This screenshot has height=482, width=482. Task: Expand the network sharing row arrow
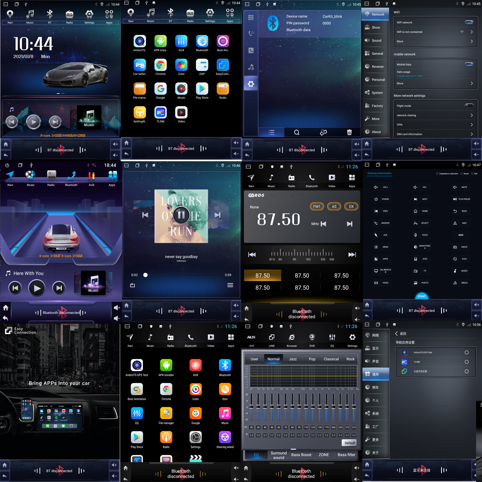pos(471,115)
